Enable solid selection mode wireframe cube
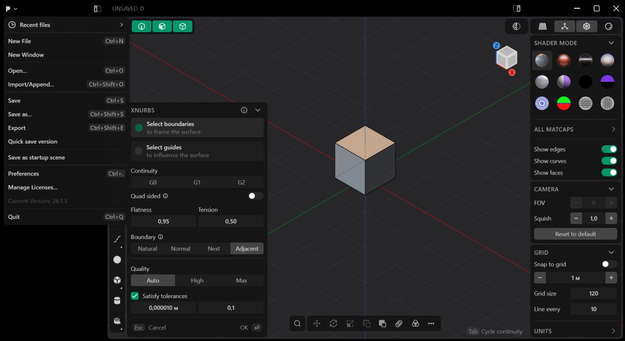 click(183, 26)
